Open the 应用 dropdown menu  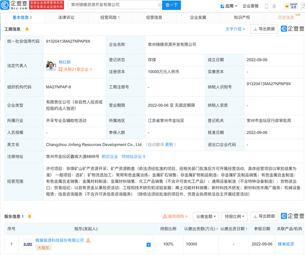[x=229, y=6]
